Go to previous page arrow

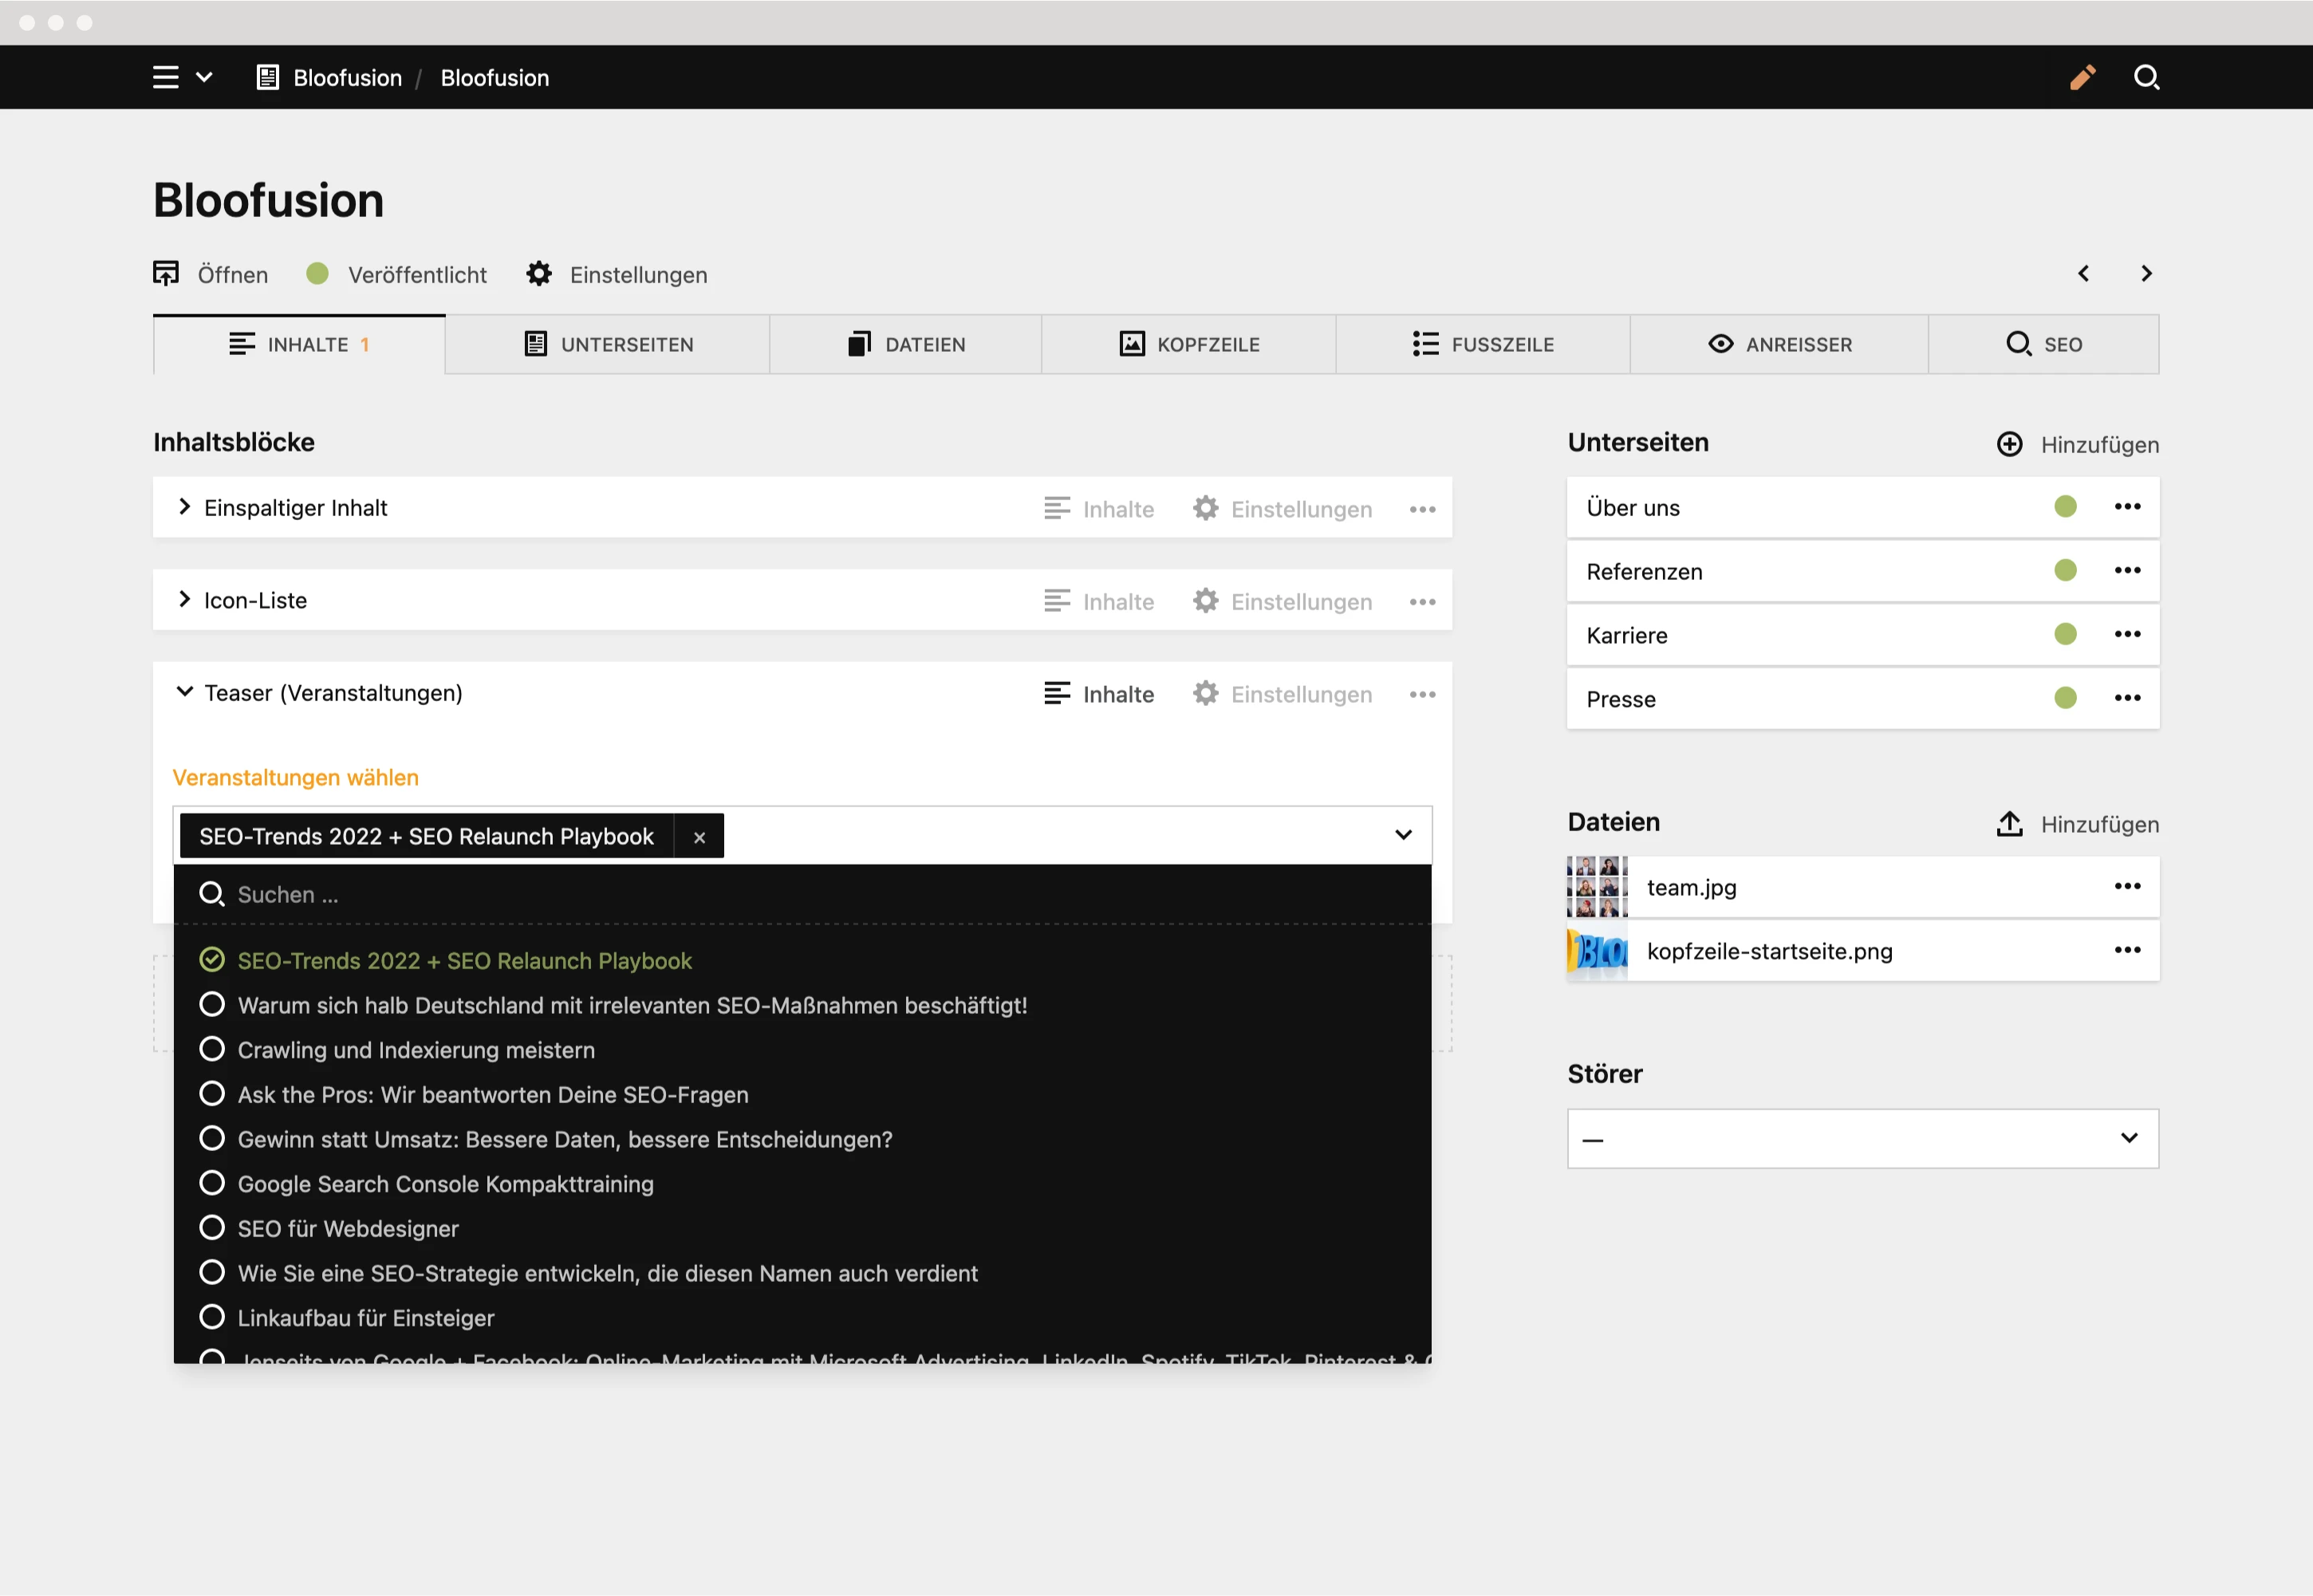2083,274
